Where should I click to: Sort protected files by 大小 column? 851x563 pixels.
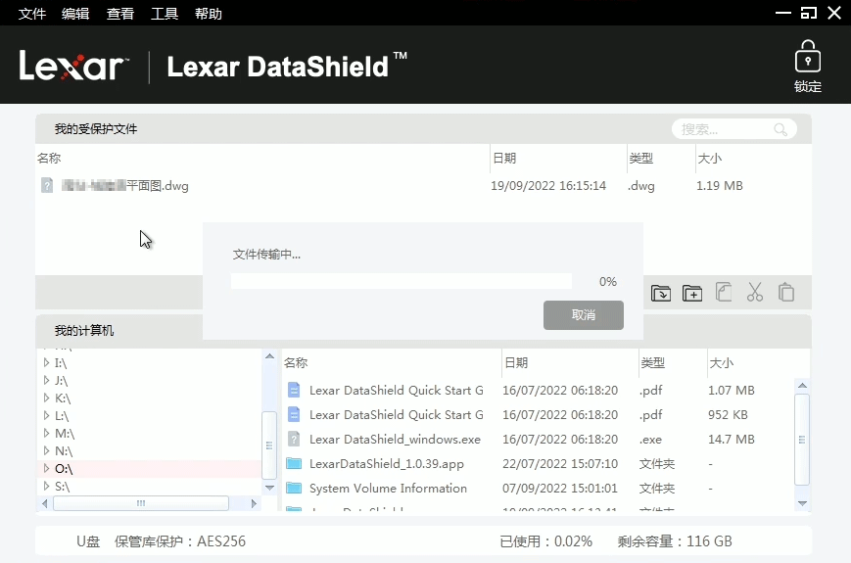(x=709, y=158)
